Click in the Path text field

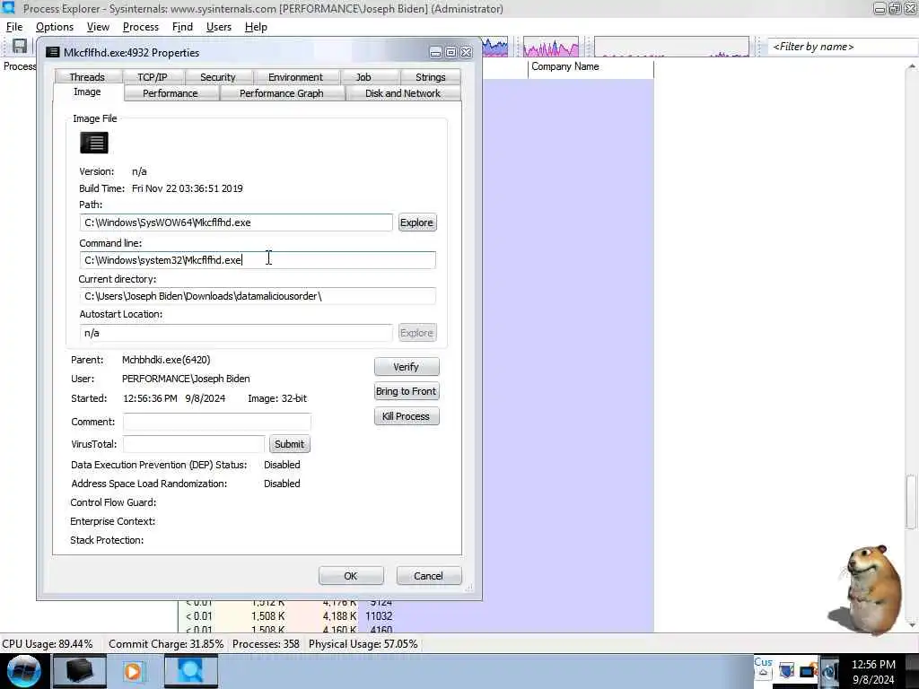(x=236, y=222)
